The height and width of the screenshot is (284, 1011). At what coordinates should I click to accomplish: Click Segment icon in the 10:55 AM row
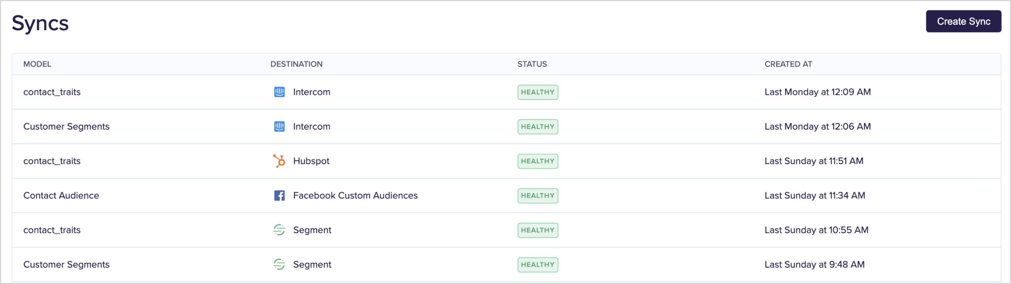point(279,230)
